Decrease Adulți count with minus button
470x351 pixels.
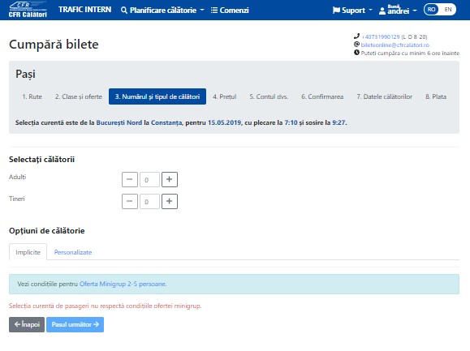(x=130, y=179)
